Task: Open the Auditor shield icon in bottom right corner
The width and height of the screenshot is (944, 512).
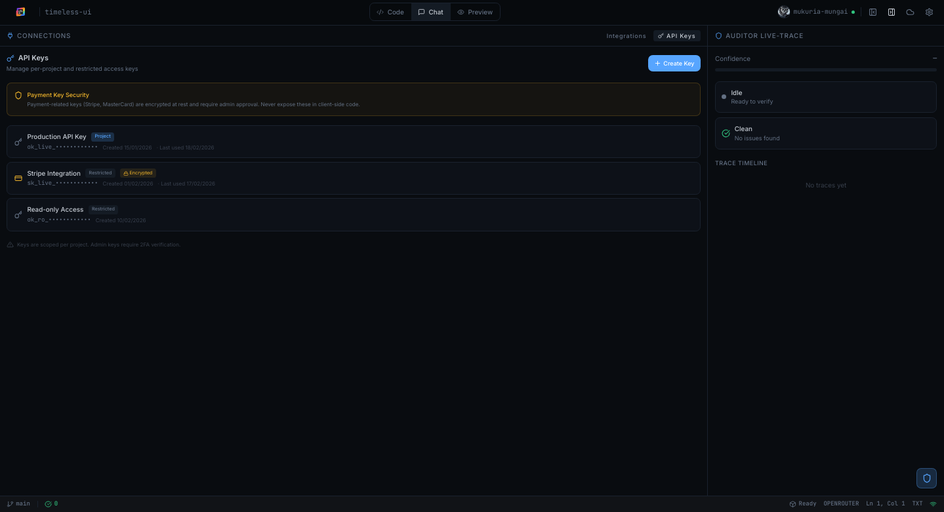Action: 926,478
